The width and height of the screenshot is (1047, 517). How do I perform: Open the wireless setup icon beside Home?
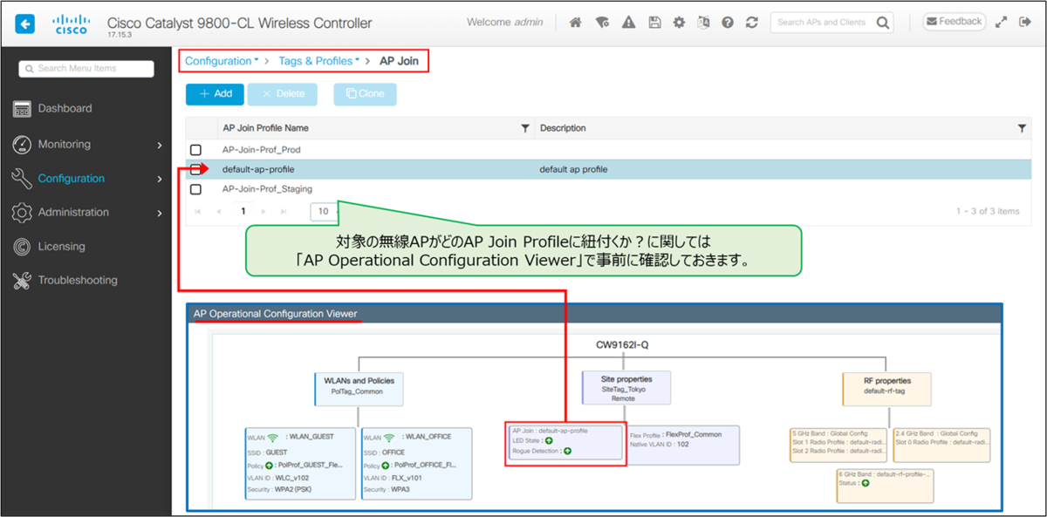[601, 23]
